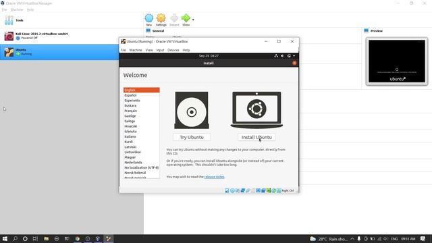
Task: Open Task View on taskbar
Action: click(x=35, y=238)
